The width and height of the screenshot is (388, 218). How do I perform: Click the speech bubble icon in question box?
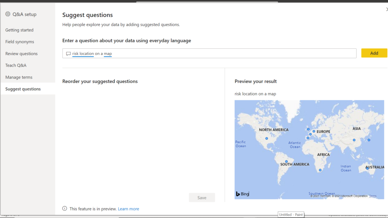pyautogui.click(x=69, y=53)
